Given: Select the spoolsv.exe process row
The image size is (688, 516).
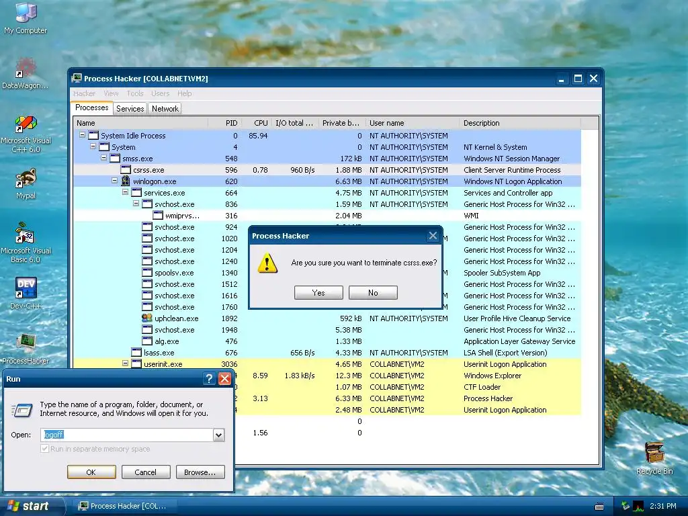Looking at the screenshot, I should coord(327,273).
